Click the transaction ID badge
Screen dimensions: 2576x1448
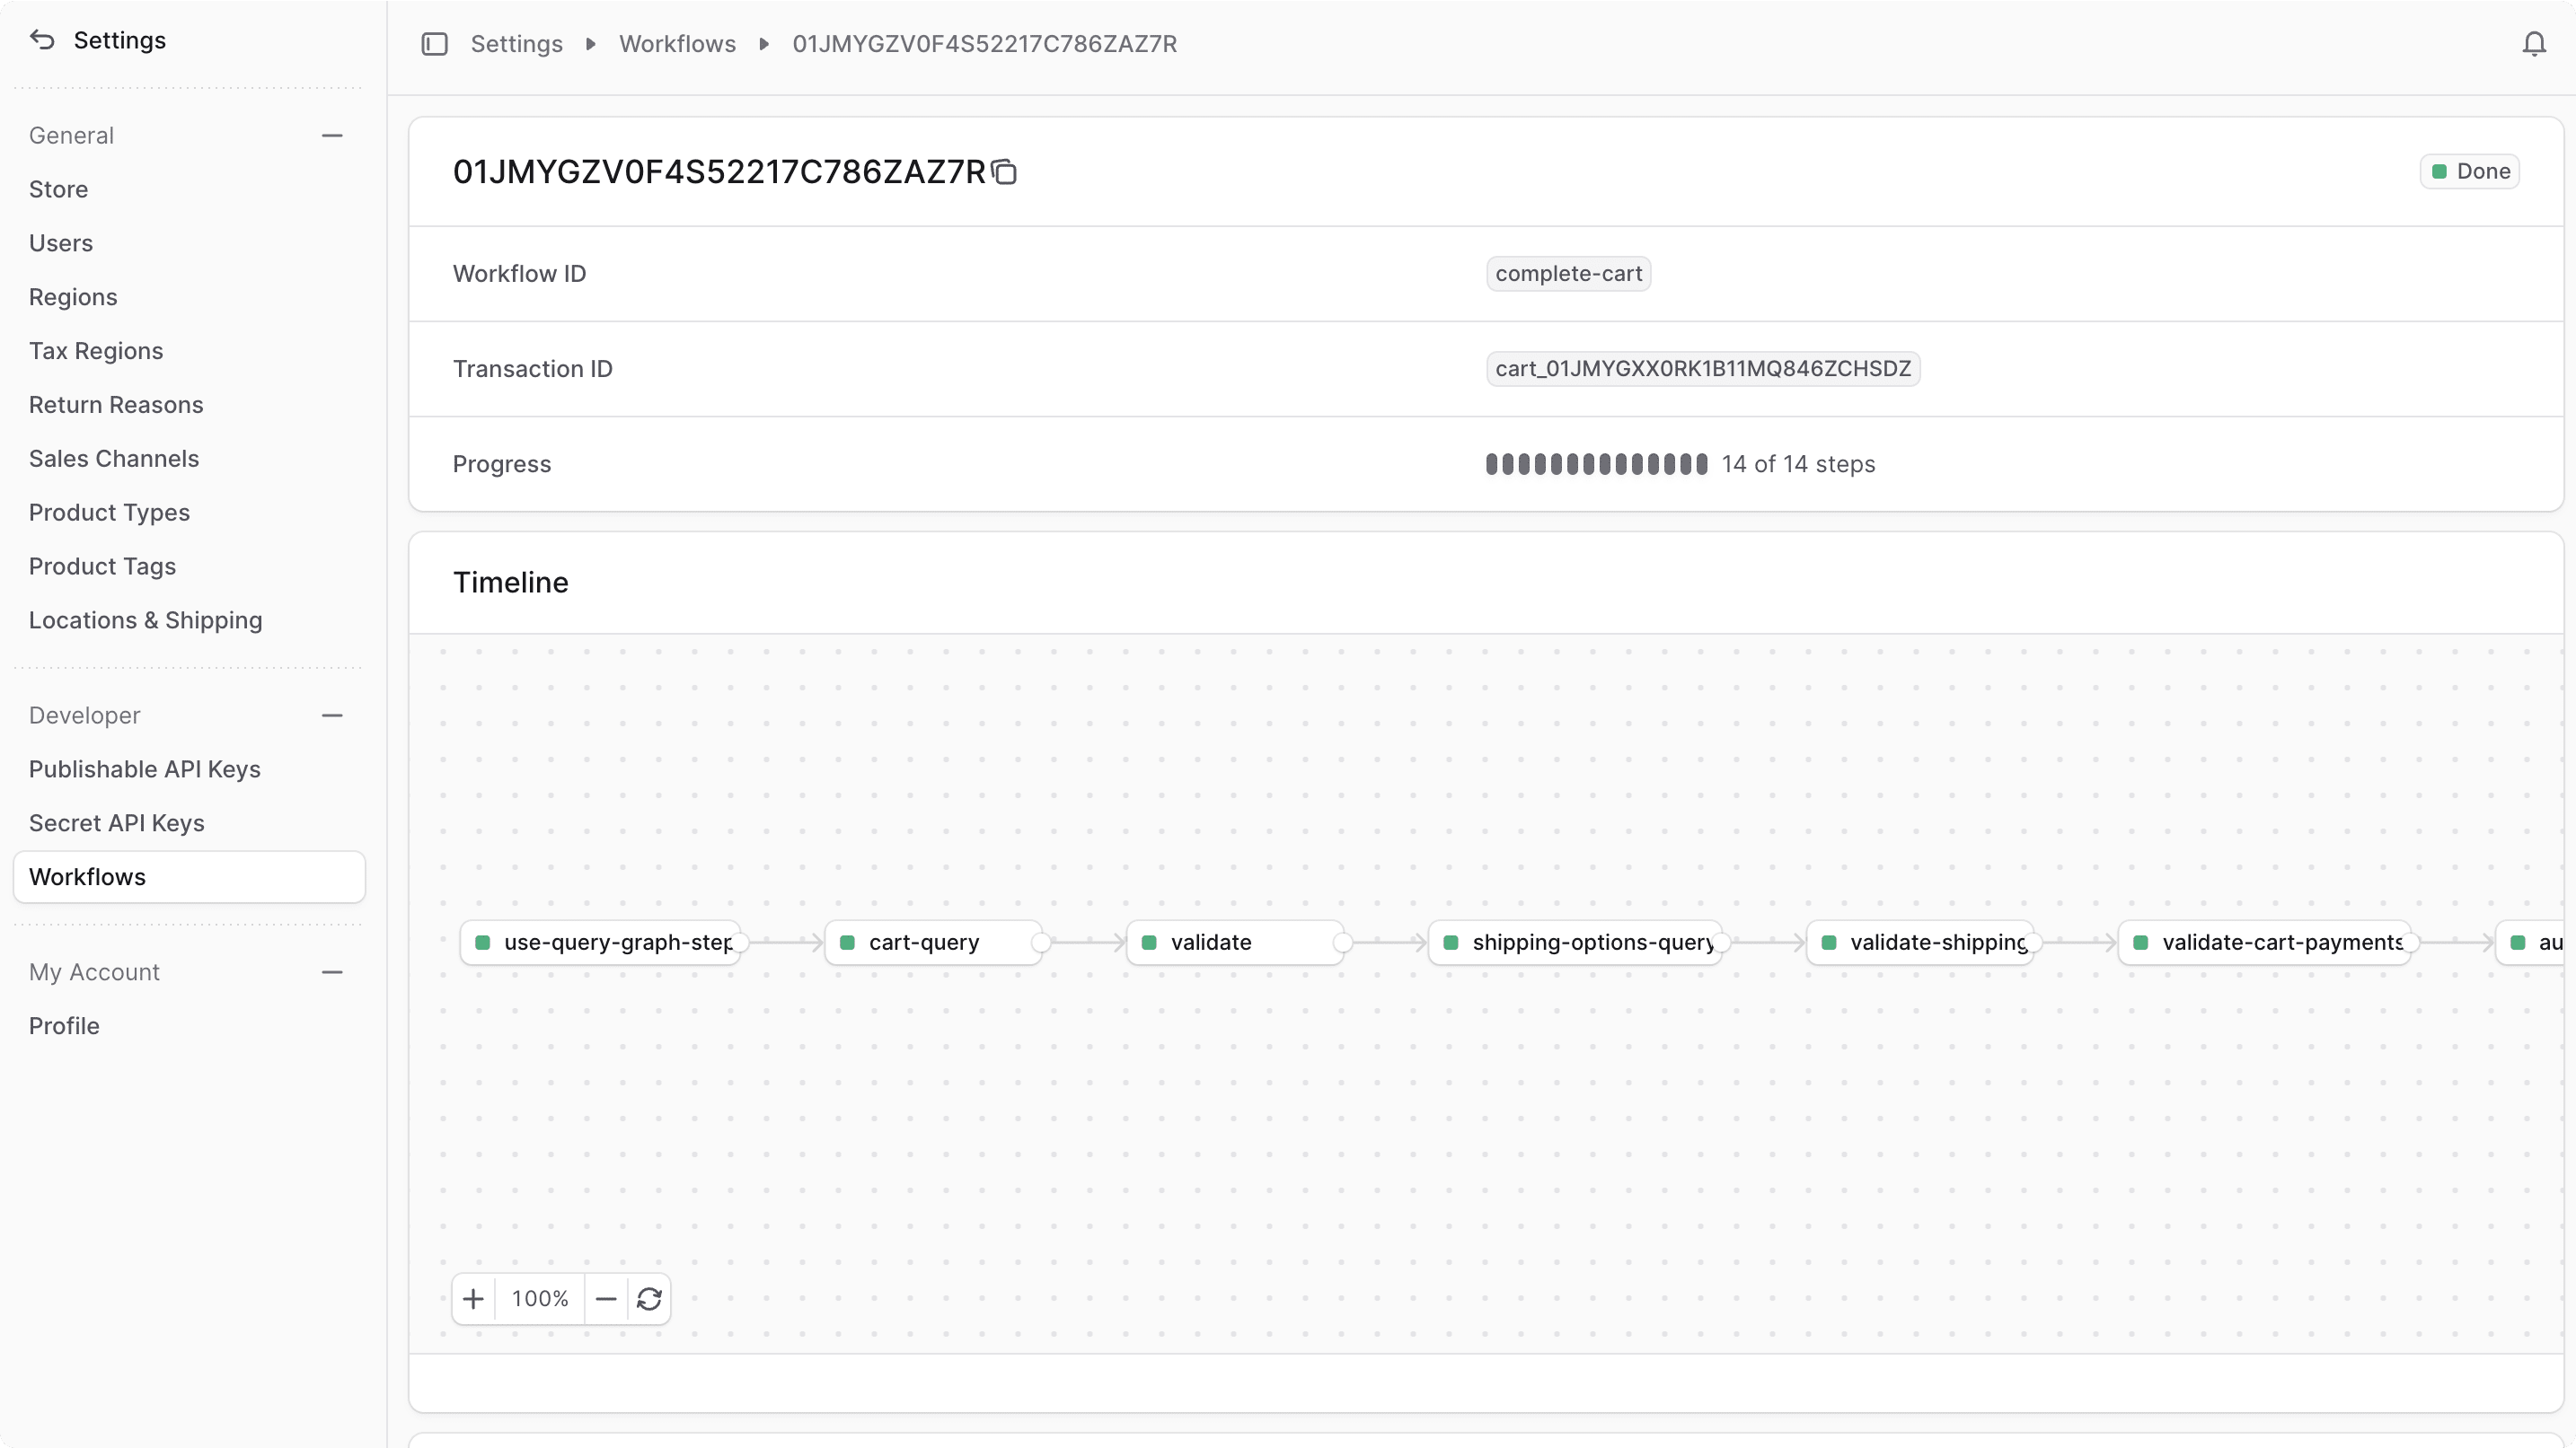click(1702, 368)
